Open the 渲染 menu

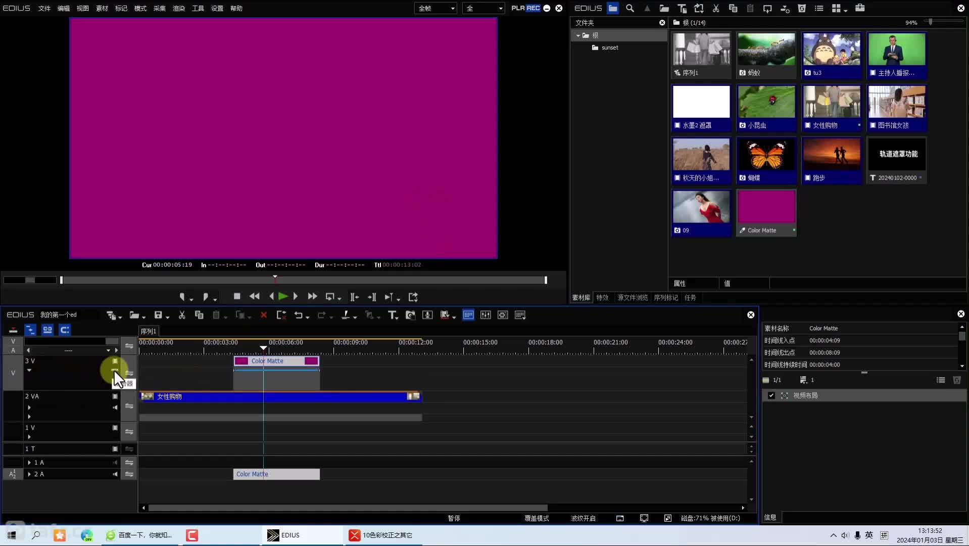179,8
